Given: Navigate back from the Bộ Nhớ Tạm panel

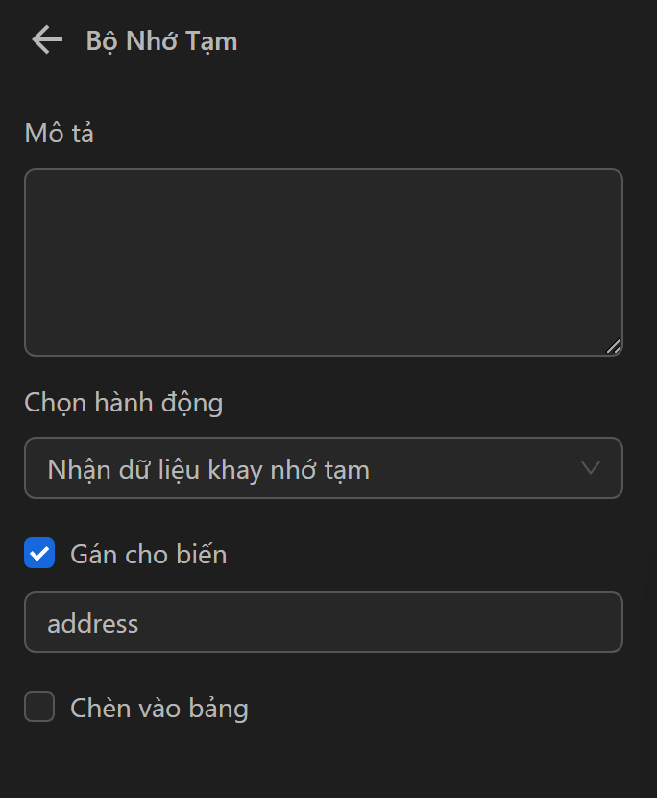Looking at the screenshot, I should [x=45, y=39].
